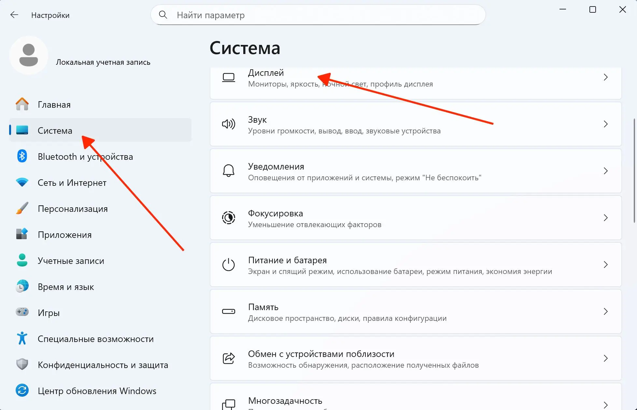The image size is (637, 410).
Task: Open the Дисплей settings title
Action: click(266, 73)
